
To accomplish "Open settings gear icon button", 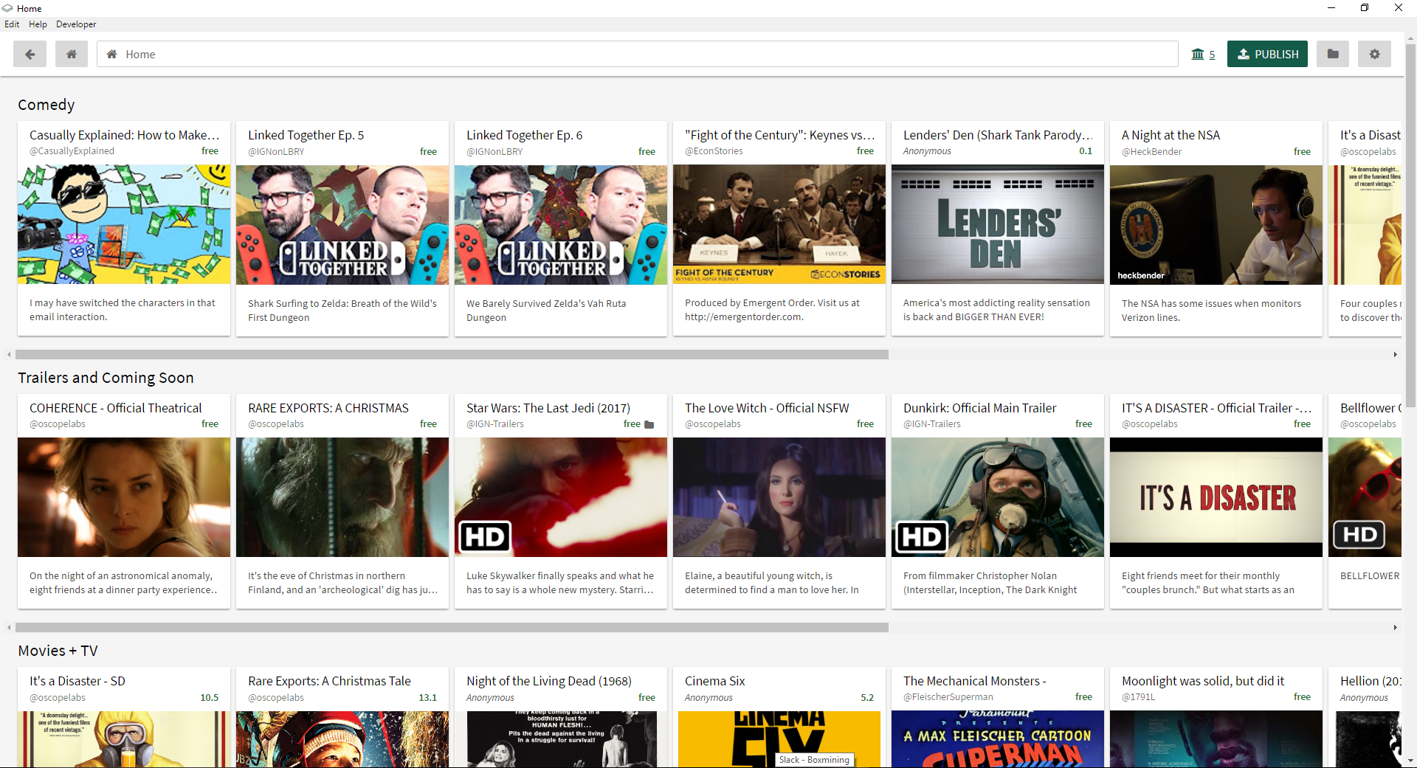I will (1374, 54).
